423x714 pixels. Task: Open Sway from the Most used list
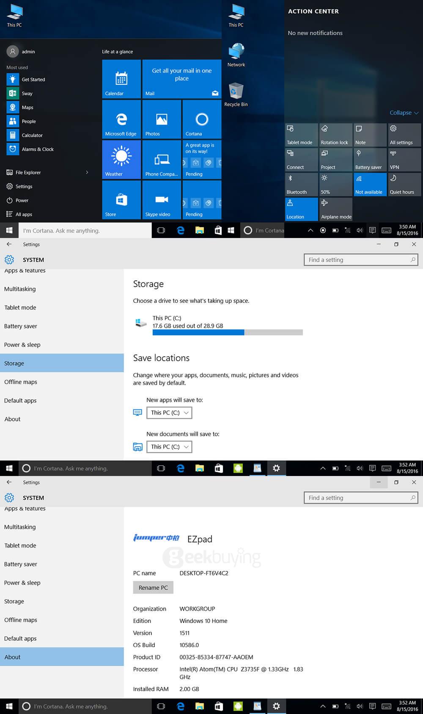click(x=27, y=94)
